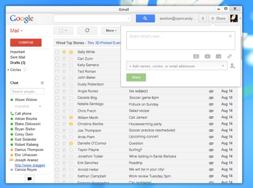Click the red COMPOSE button
The image size is (253, 188).
pos(26,43)
